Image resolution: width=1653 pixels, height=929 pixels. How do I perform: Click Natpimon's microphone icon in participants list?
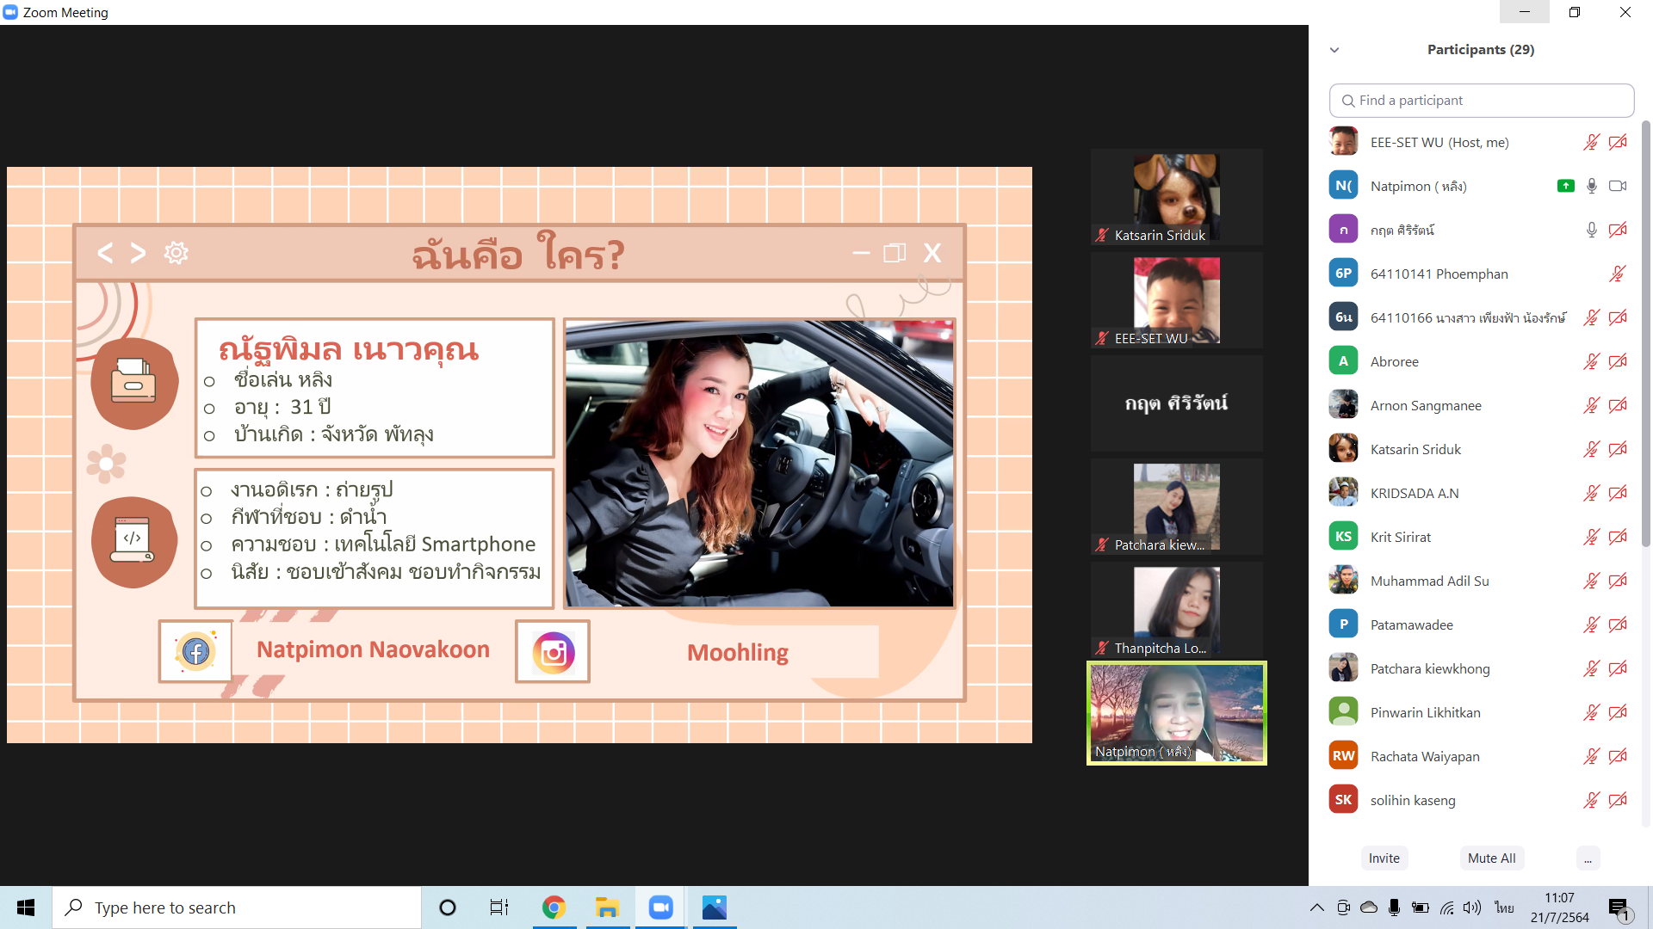click(1591, 186)
